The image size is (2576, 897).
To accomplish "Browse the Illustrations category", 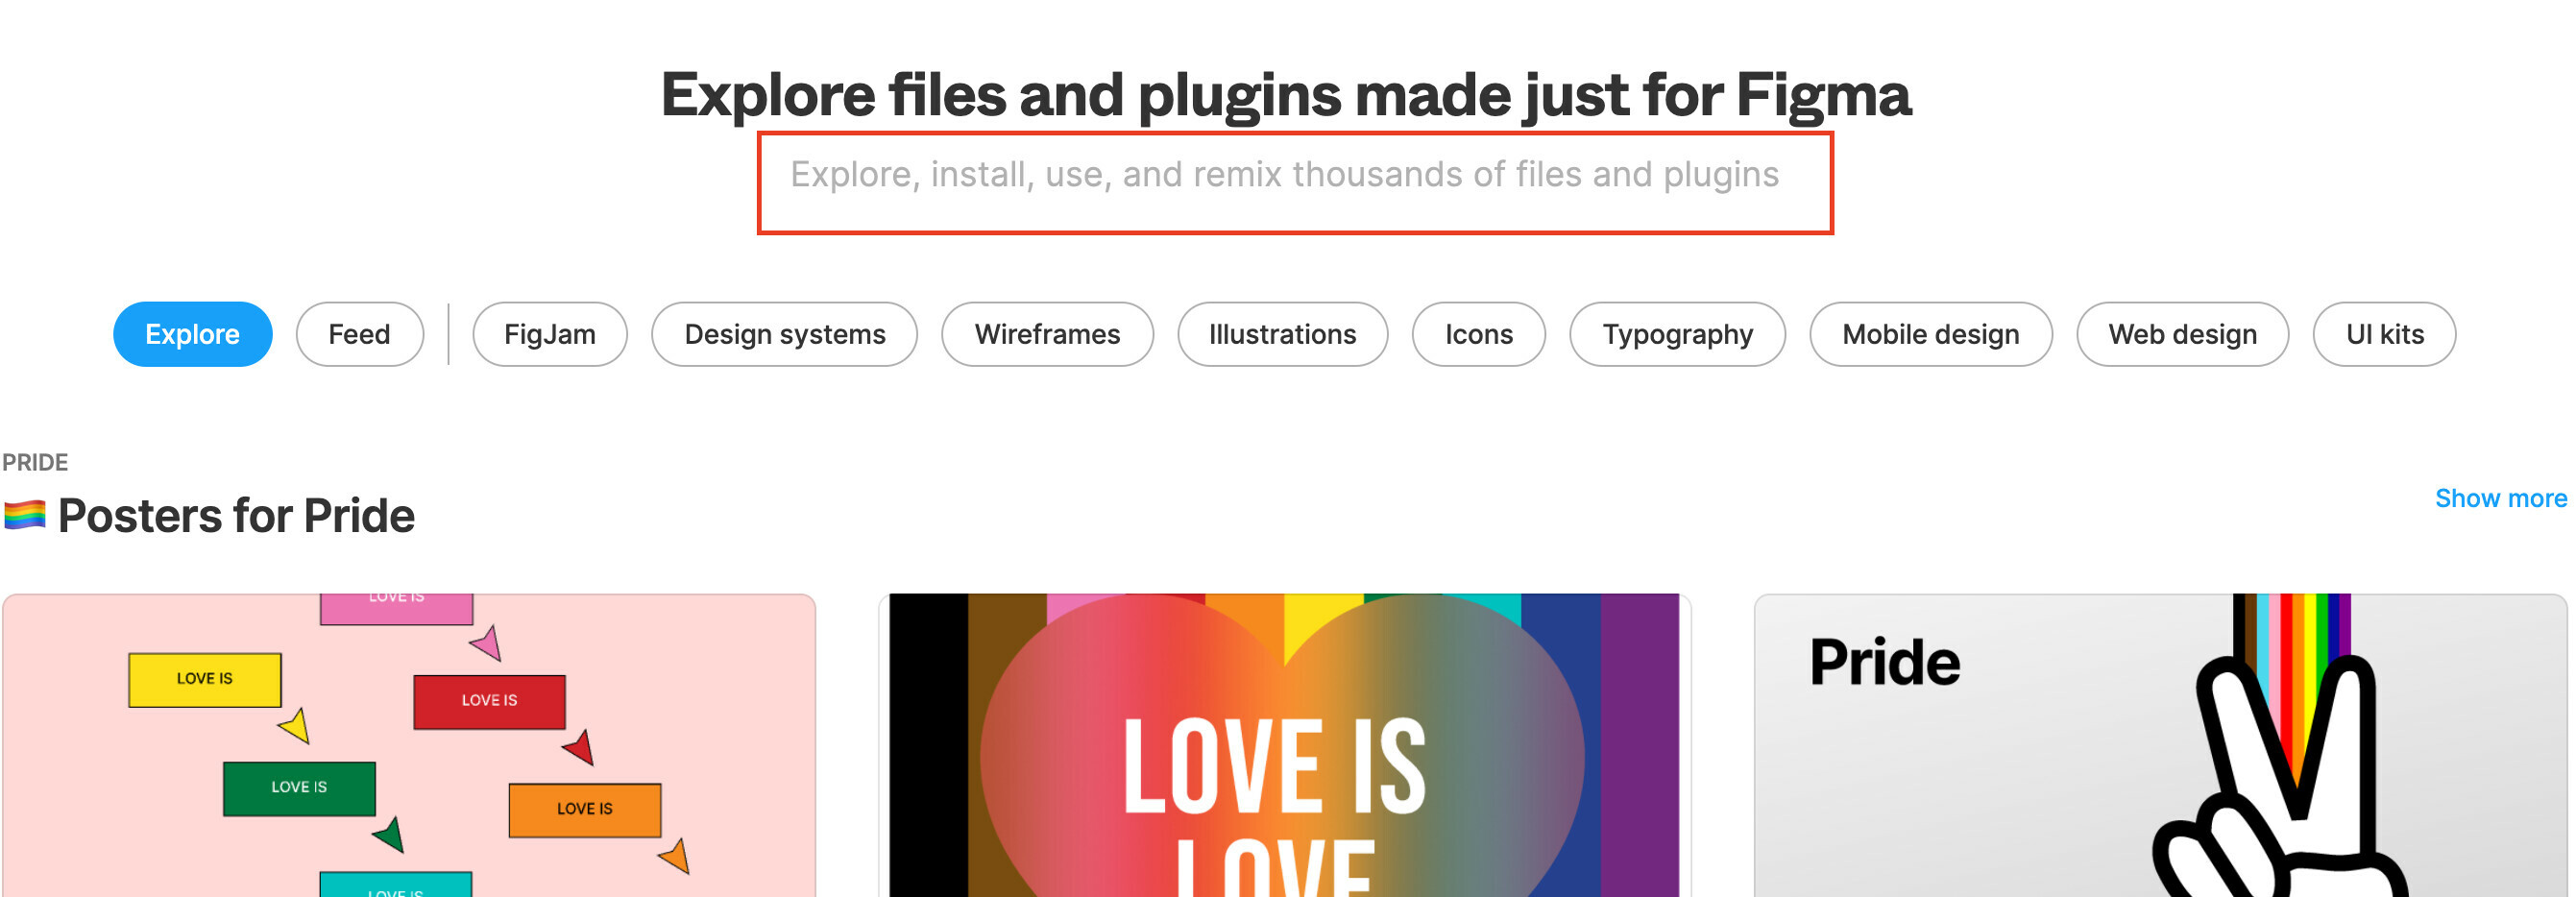I will (1282, 334).
